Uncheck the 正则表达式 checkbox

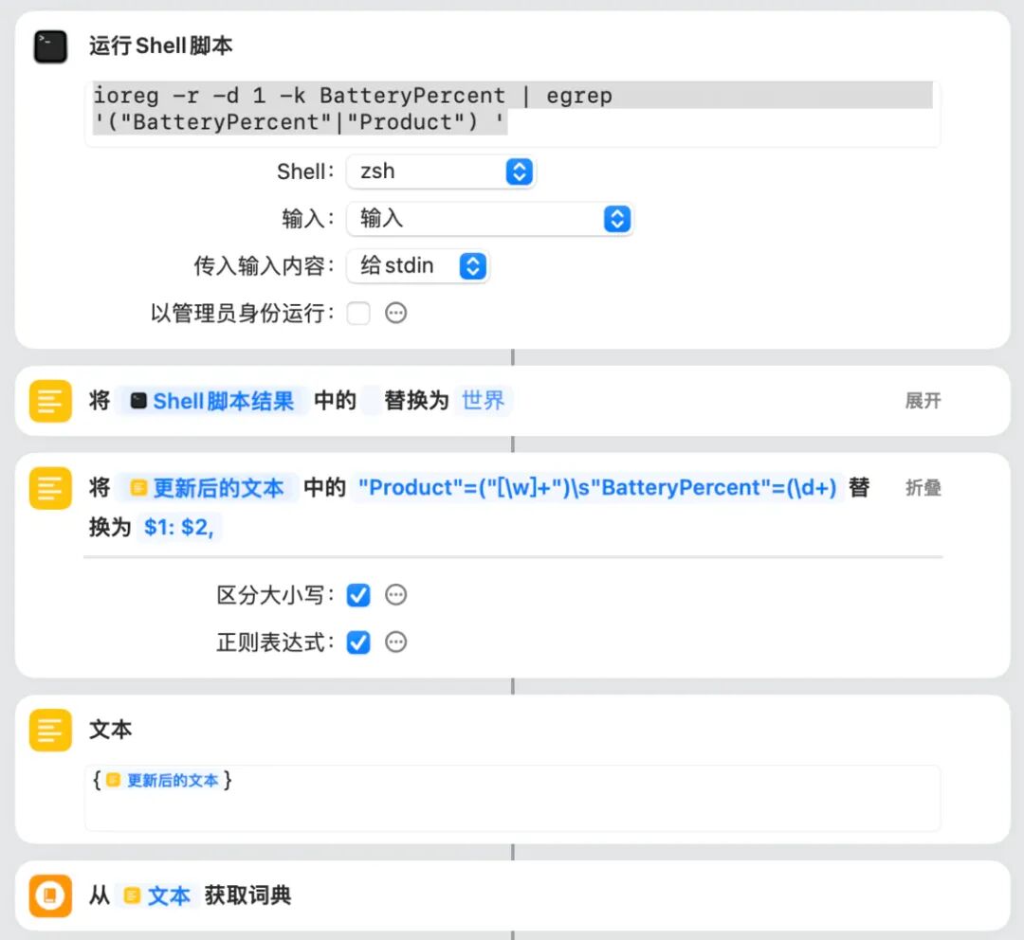[x=358, y=642]
